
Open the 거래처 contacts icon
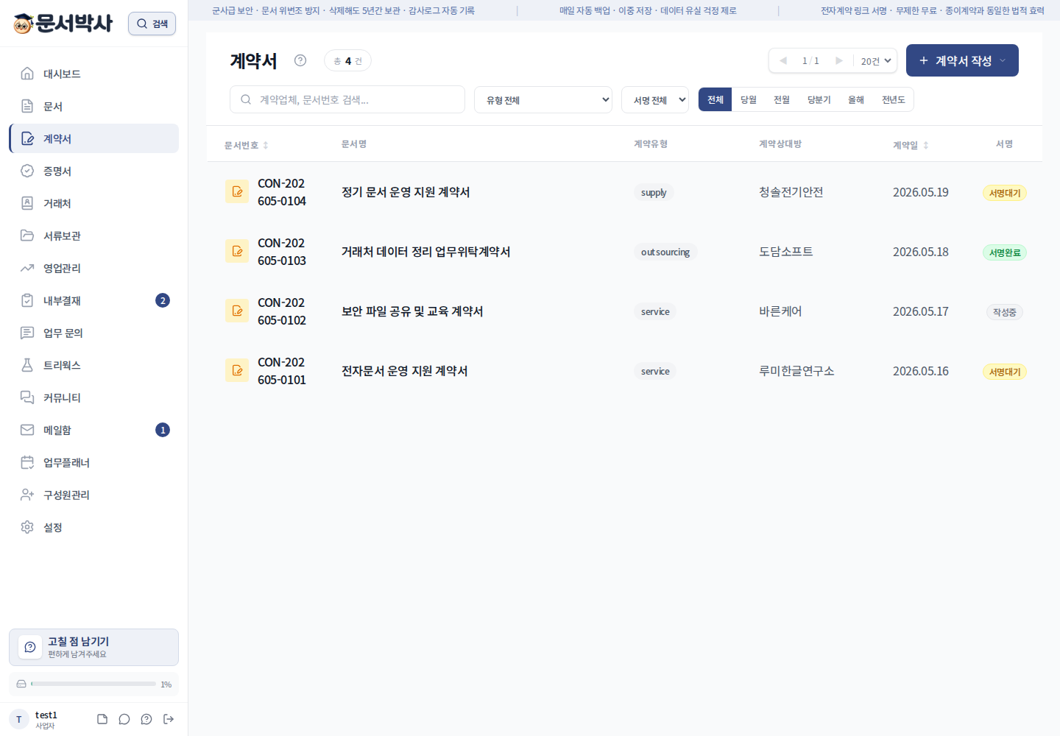[x=27, y=203]
